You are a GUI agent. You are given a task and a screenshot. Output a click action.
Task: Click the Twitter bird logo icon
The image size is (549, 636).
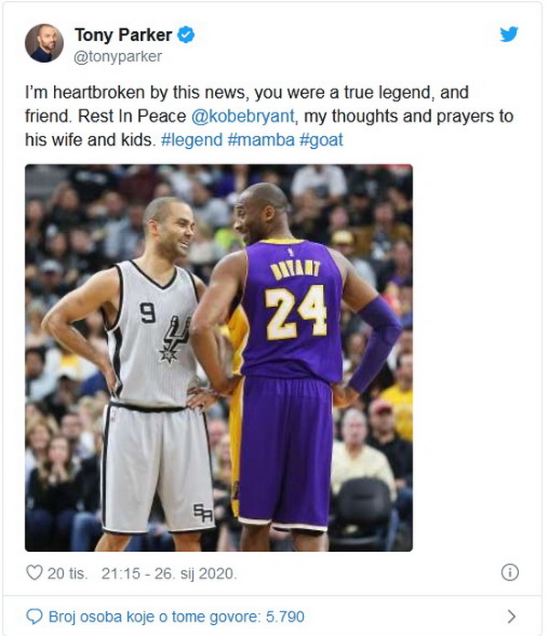(509, 35)
